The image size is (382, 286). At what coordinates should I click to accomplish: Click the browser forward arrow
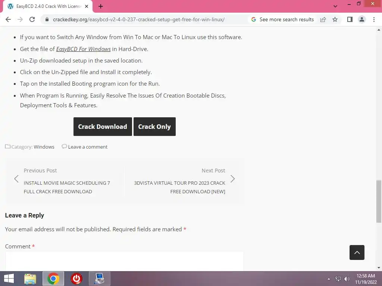[x=20, y=19]
